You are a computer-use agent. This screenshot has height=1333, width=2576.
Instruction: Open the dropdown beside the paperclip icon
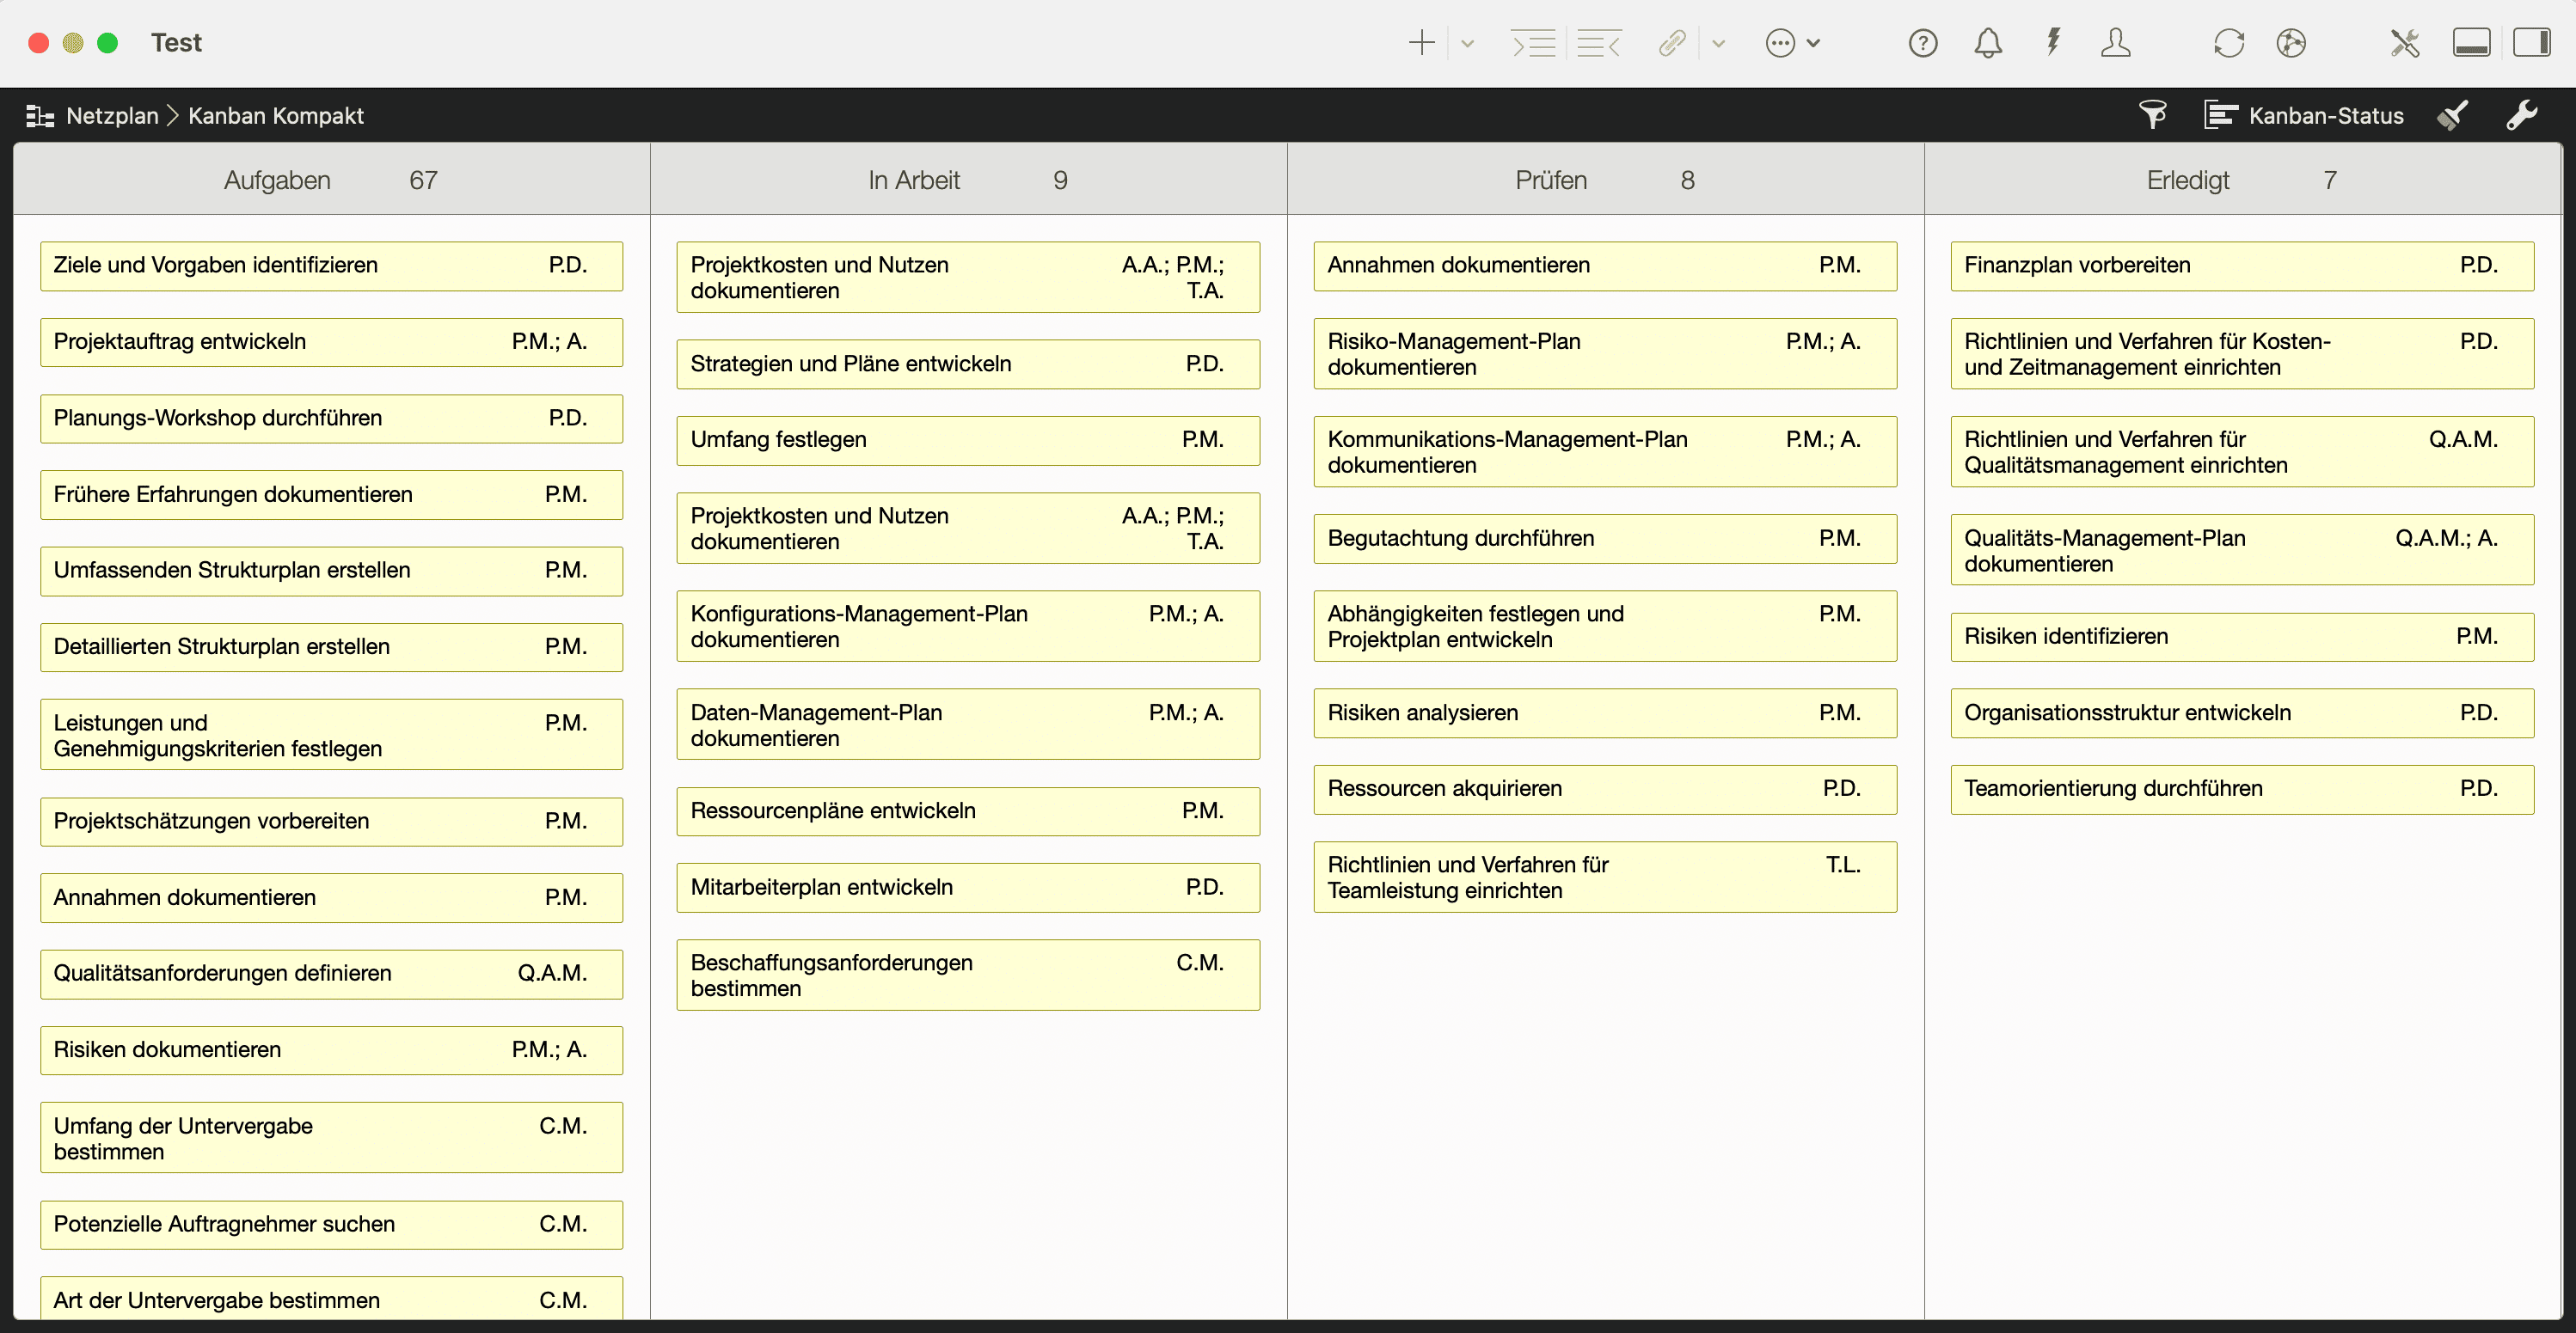click(1718, 43)
